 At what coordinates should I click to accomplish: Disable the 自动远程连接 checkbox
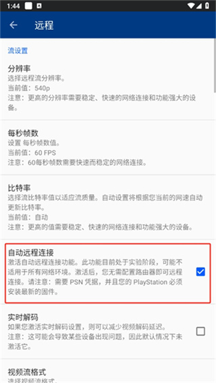200,272
